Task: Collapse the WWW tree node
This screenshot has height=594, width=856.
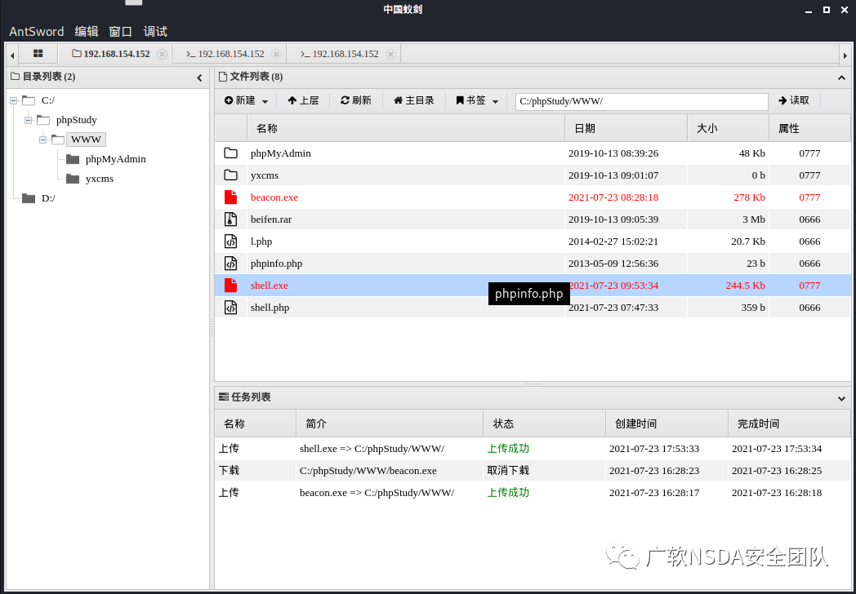Action: click(x=42, y=140)
